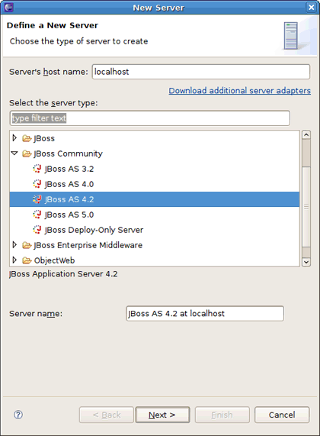Click the JBoss AS 4.2 server icon
This screenshot has height=436, width=320.
(37, 199)
